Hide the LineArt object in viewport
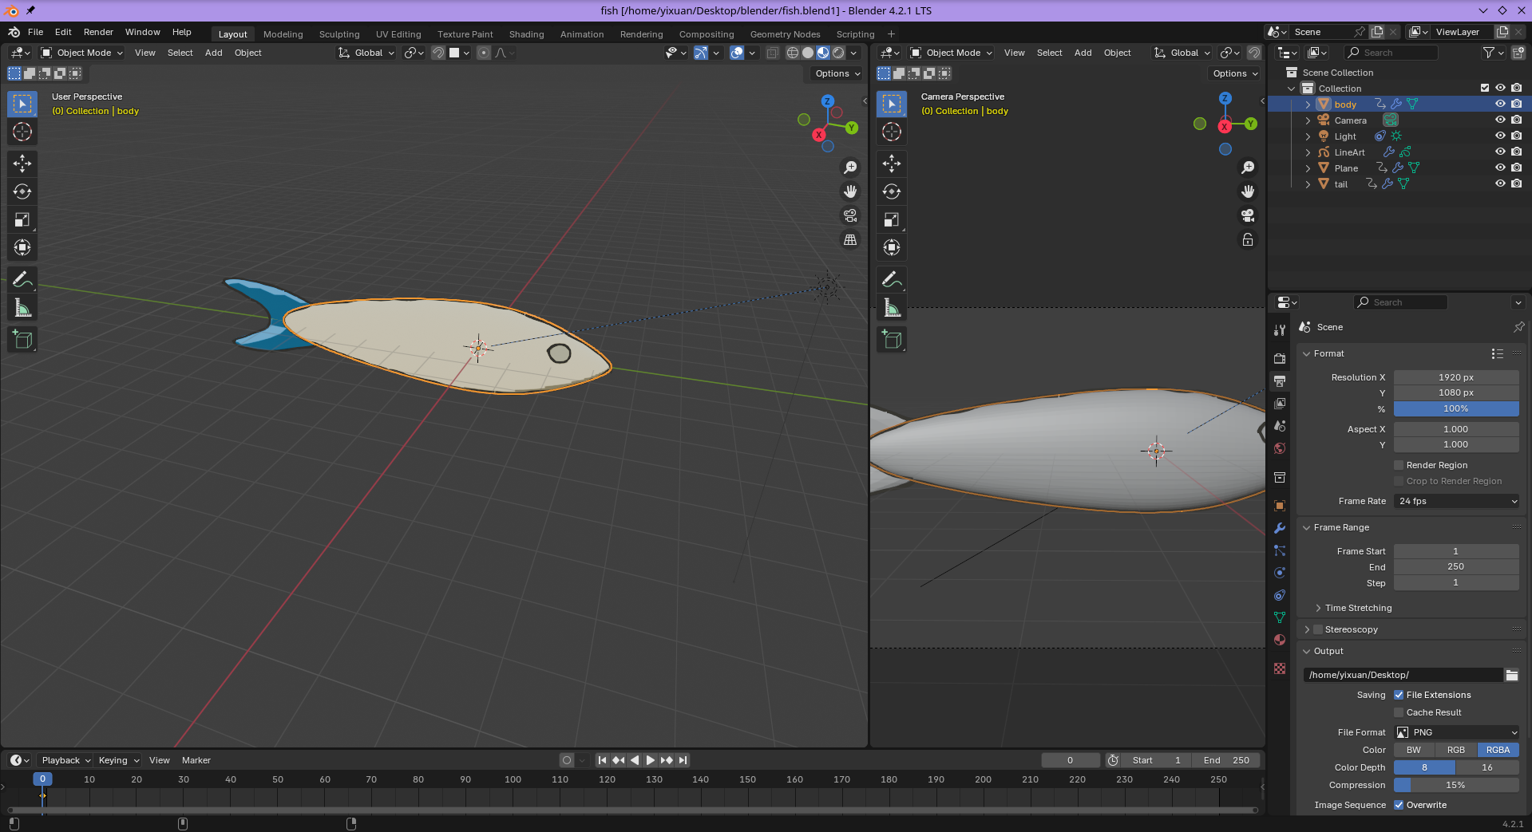This screenshot has height=832, width=1532. pyautogui.click(x=1500, y=152)
